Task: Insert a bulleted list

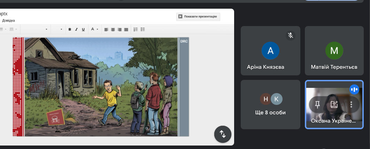Action: pyautogui.click(x=143, y=30)
